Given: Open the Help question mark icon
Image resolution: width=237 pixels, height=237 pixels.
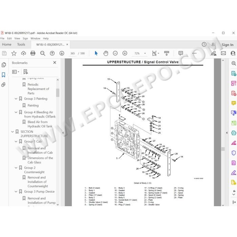Looking at the screenshot, I should pyautogui.click(x=204, y=44).
